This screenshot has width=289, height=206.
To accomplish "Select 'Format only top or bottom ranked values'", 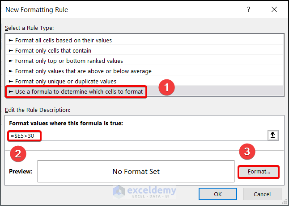I will [69, 61].
